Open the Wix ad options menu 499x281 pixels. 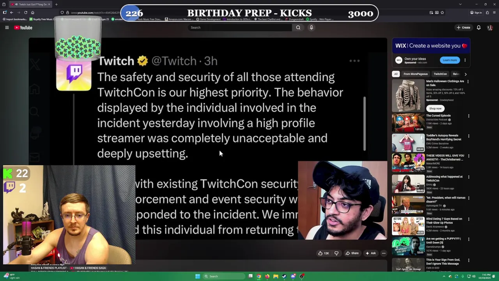coord(465,60)
